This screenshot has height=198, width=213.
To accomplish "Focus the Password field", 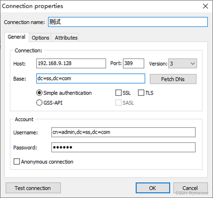I will [123, 148].
